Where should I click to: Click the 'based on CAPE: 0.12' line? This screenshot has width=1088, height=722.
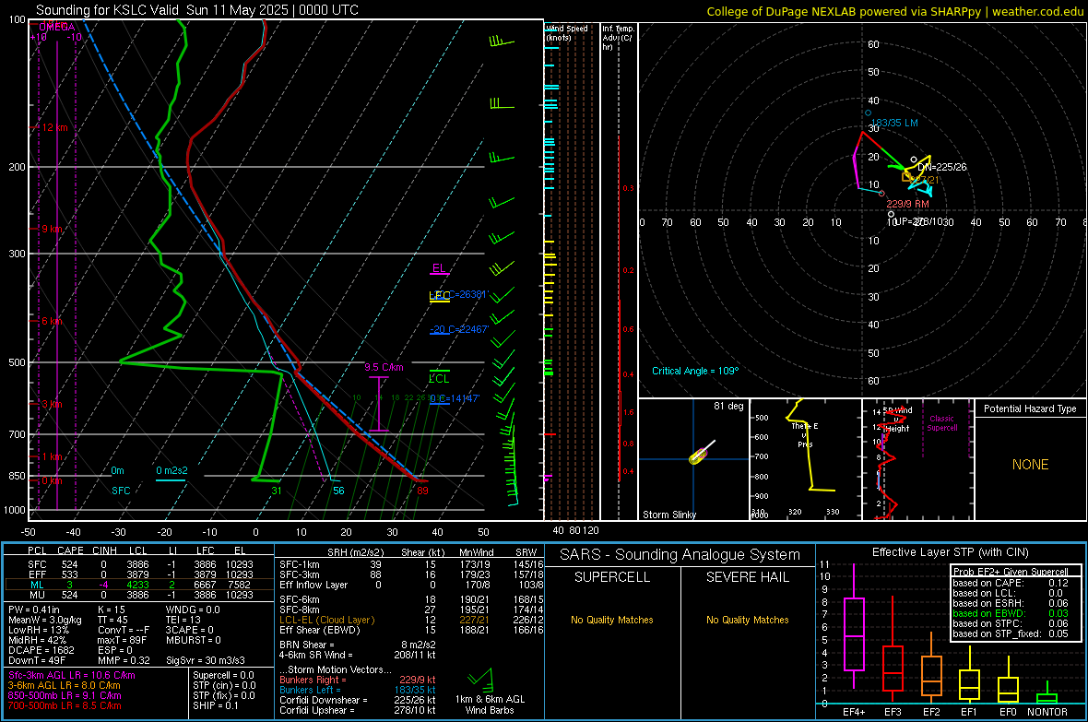click(x=1011, y=583)
